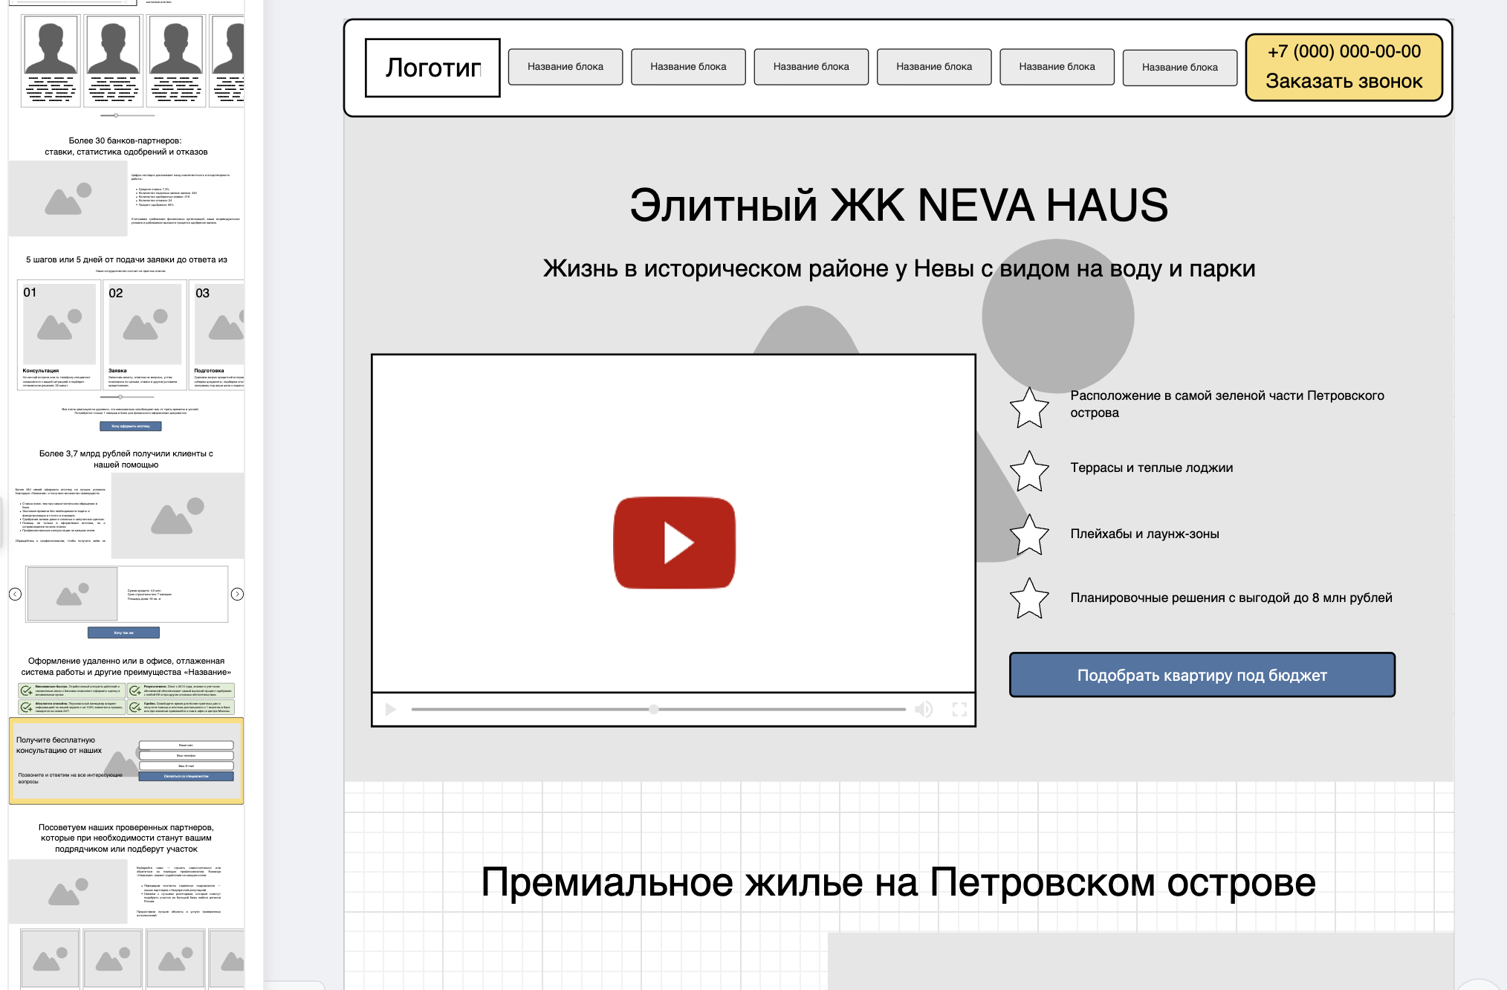Viewport: 1507px width, 990px height.
Task: Open step card 03 'Подготовка'
Action: [x=218, y=335]
